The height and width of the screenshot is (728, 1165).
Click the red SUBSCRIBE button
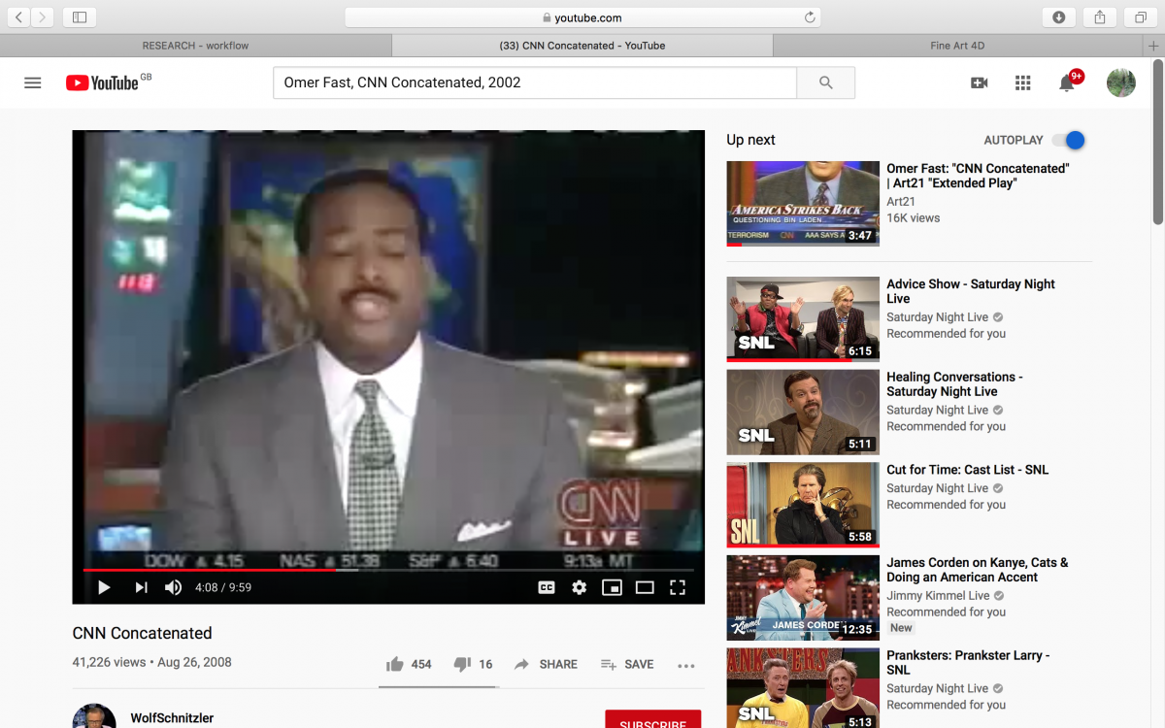pyautogui.click(x=652, y=720)
